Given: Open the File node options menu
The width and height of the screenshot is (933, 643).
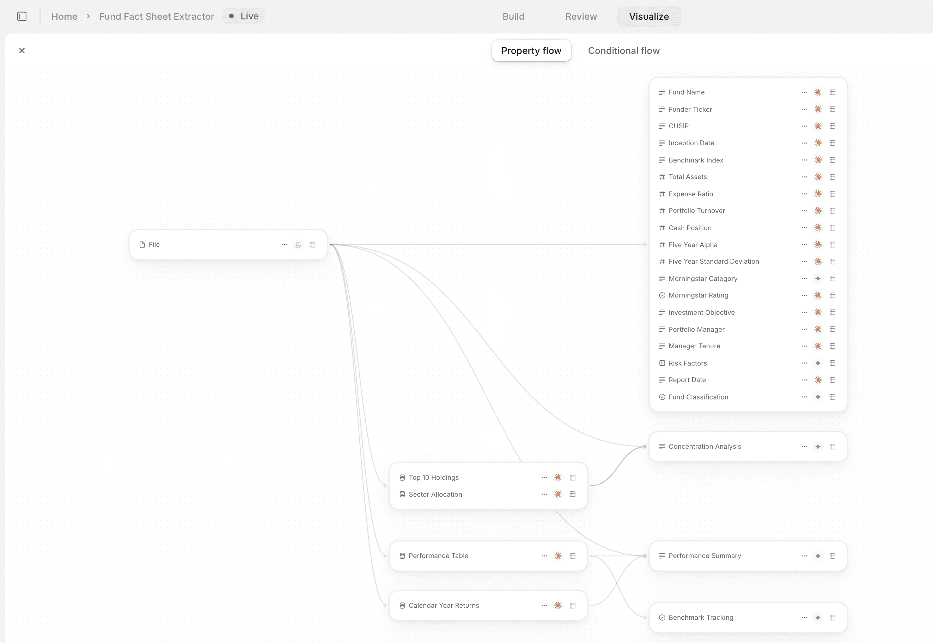Looking at the screenshot, I should 285,245.
